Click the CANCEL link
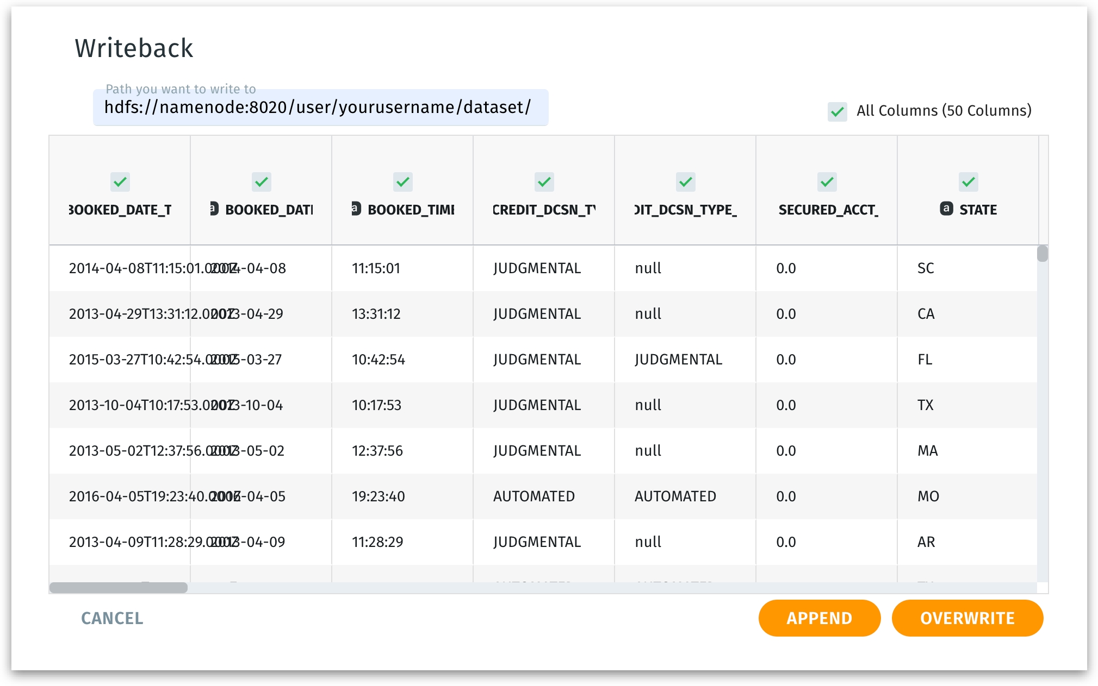Screen dimensions: 1098x686 112,618
